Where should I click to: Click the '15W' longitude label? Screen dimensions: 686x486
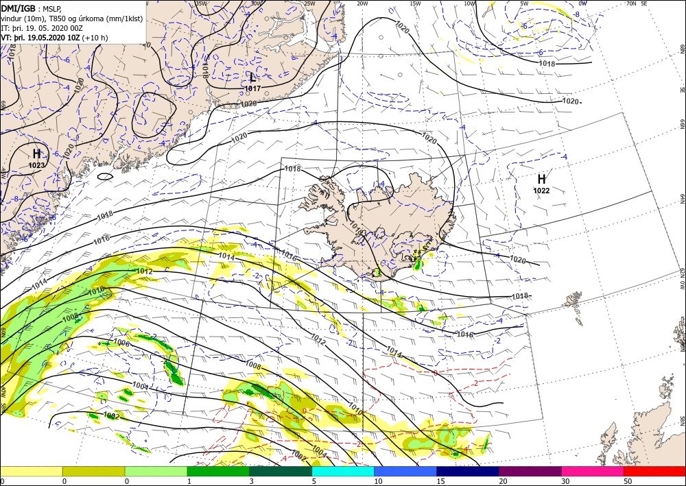[415, 3]
